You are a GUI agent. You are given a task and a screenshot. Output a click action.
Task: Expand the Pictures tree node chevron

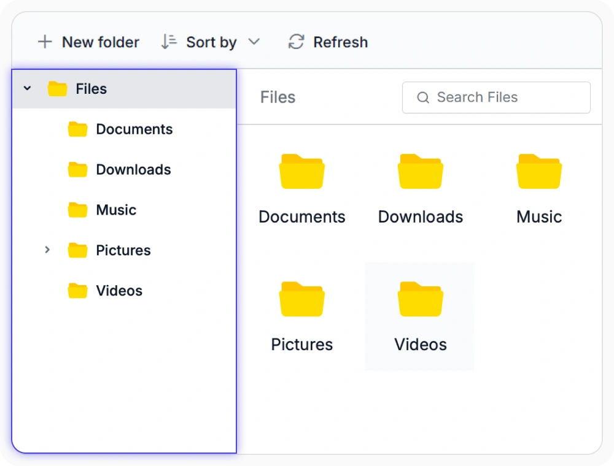tap(47, 250)
